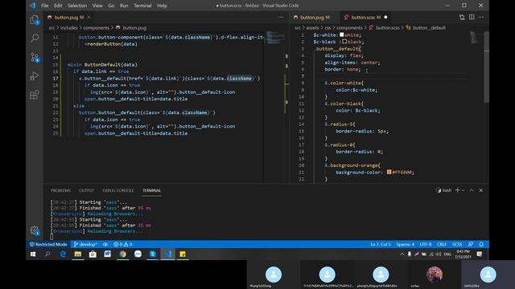Switch to the DEBUG CONSOLE tab

tap(118, 190)
